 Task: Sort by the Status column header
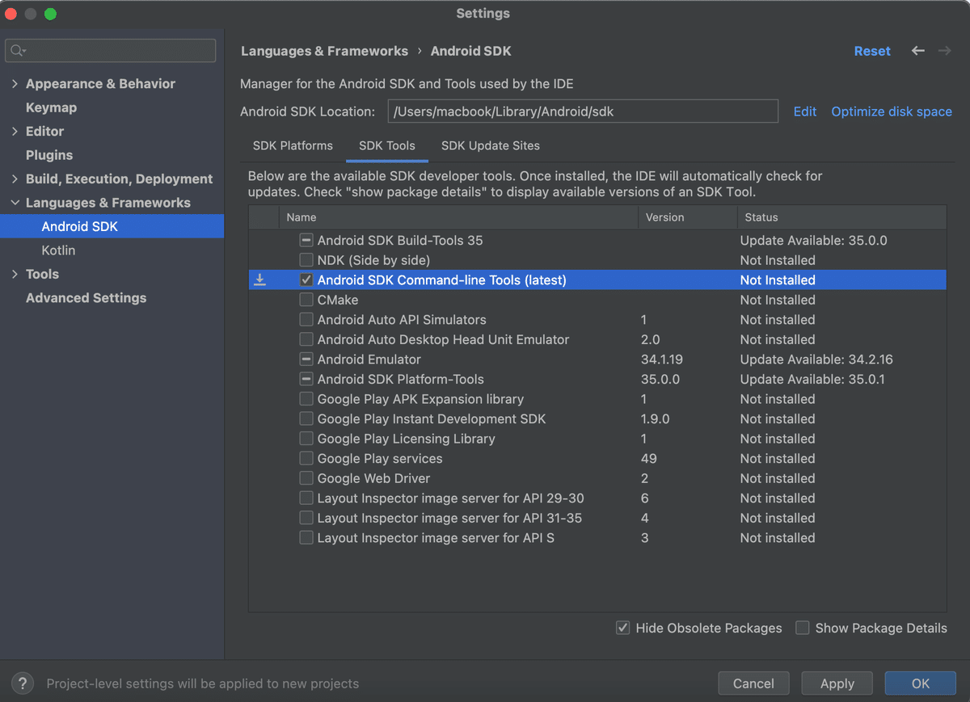click(841, 217)
